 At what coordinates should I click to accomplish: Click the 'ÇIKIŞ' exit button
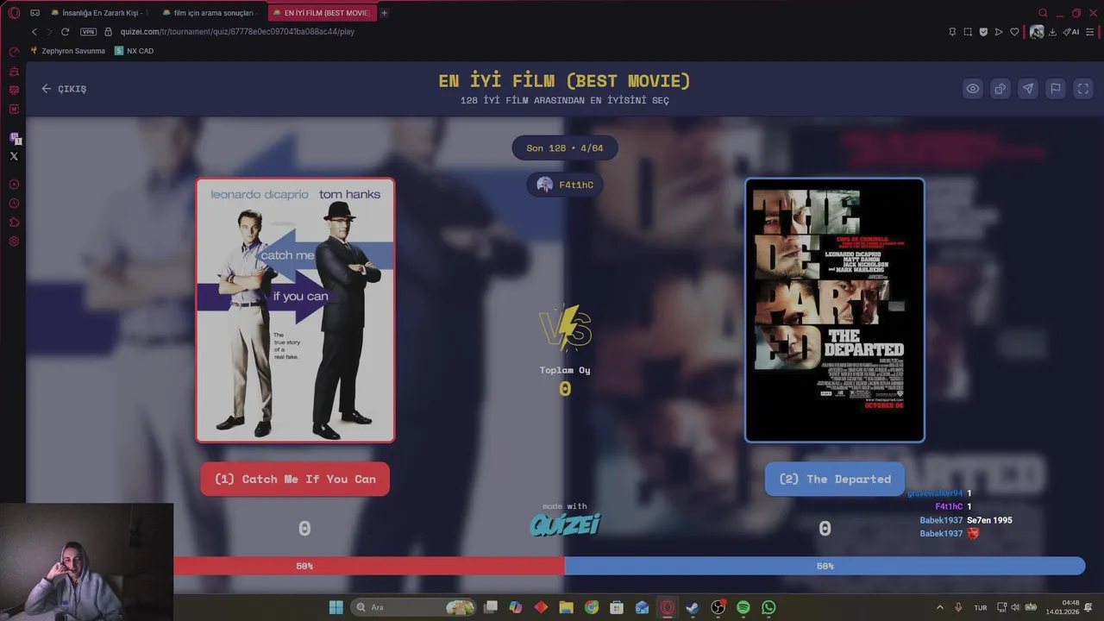click(64, 89)
